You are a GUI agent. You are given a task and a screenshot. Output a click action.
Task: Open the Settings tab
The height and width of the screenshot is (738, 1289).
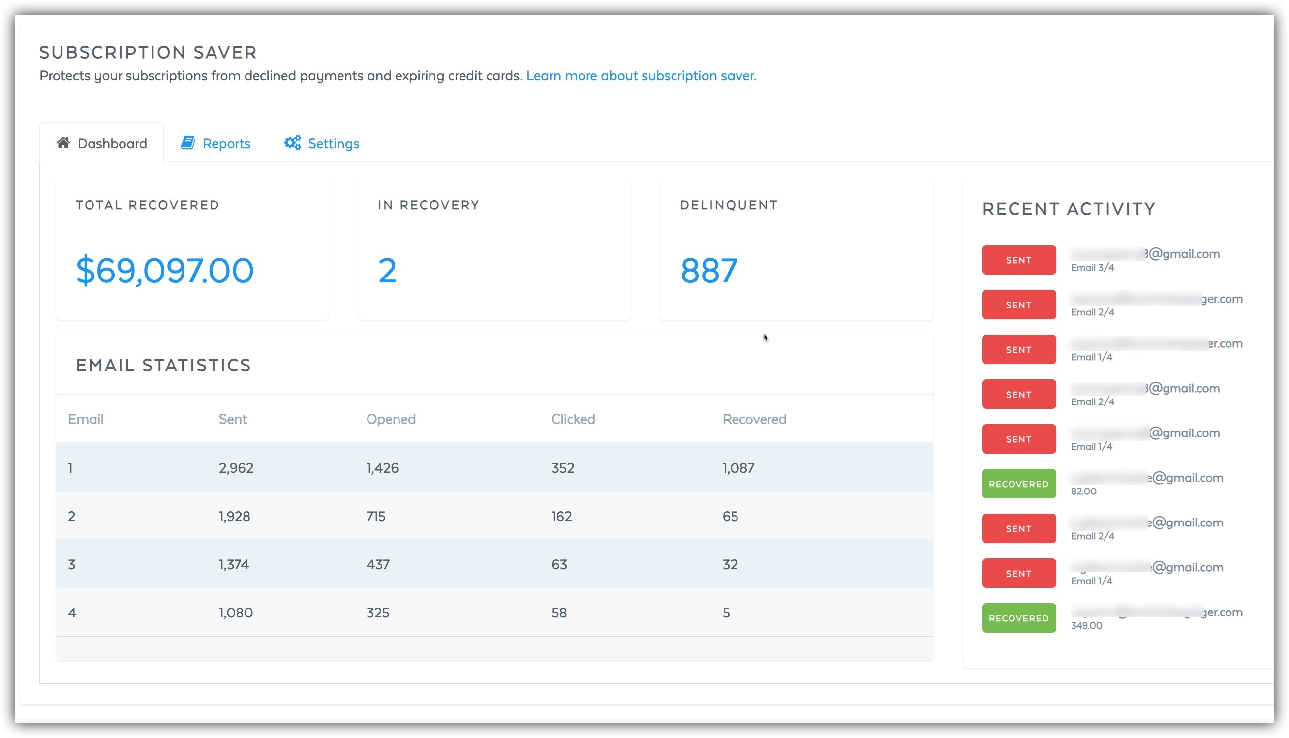click(333, 144)
